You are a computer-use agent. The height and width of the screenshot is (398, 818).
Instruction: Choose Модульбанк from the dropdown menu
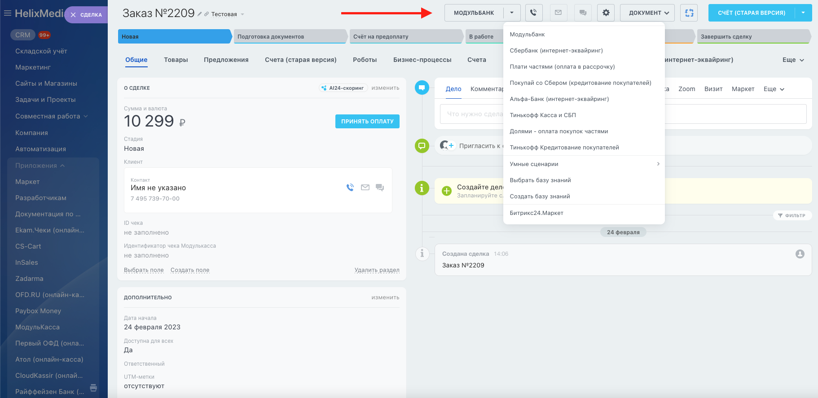pyautogui.click(x=584, y=34)
